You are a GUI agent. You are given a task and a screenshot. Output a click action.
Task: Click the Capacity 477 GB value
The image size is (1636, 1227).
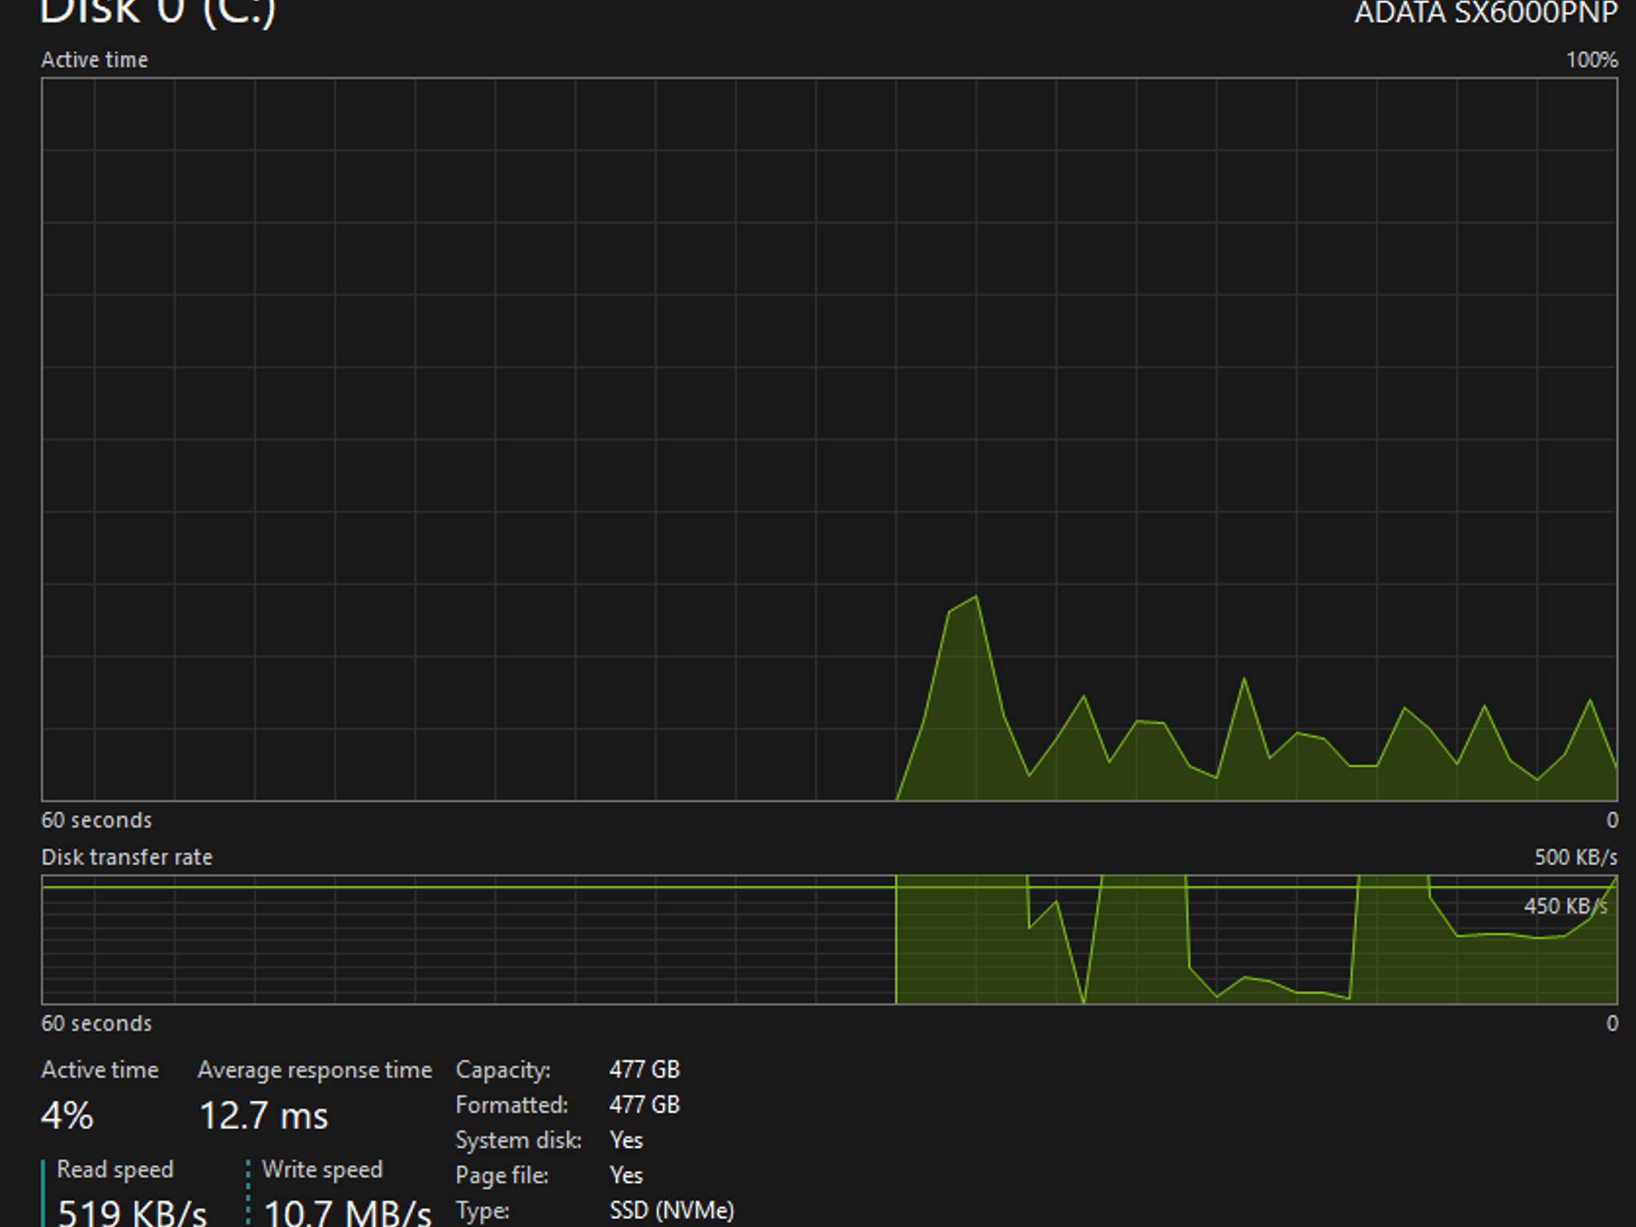[x=644, y=1070]
